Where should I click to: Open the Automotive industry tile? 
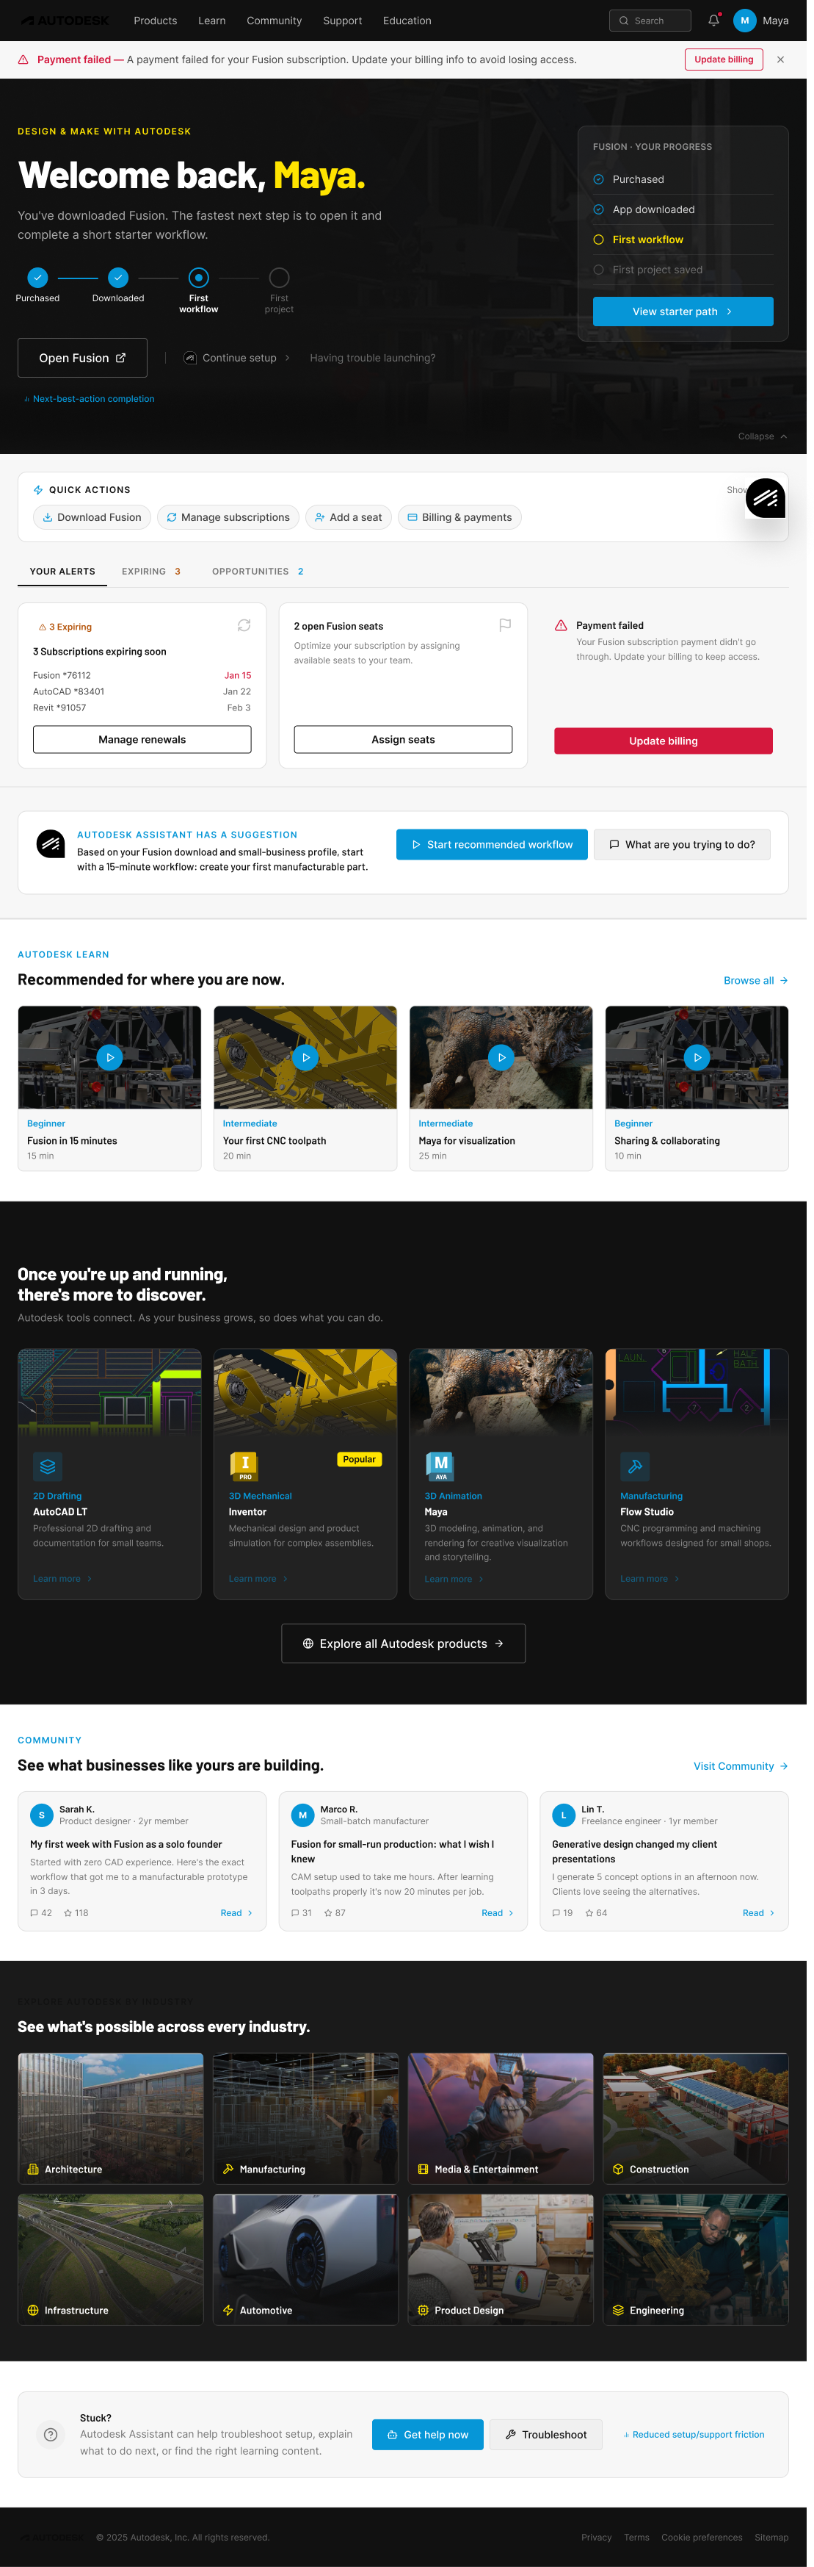pos(305,2259)
